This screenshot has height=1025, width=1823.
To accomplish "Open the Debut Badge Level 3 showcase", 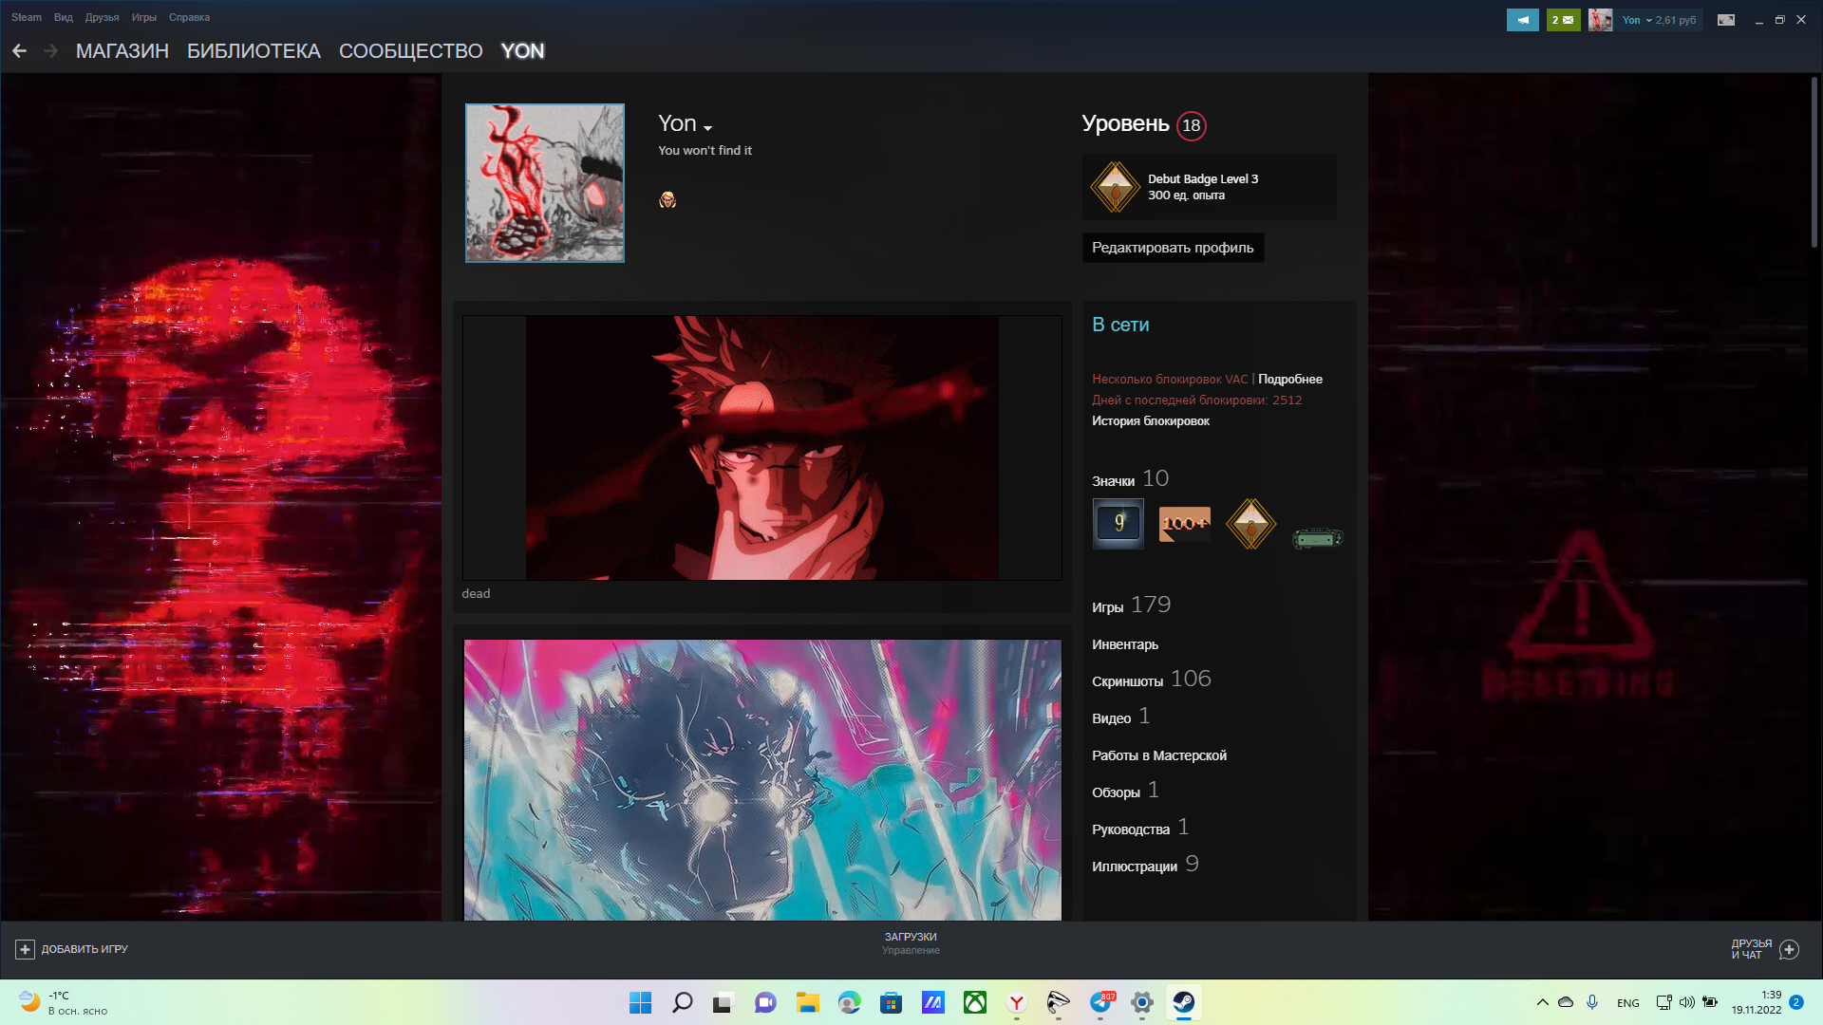I will tap(1209, 187).
